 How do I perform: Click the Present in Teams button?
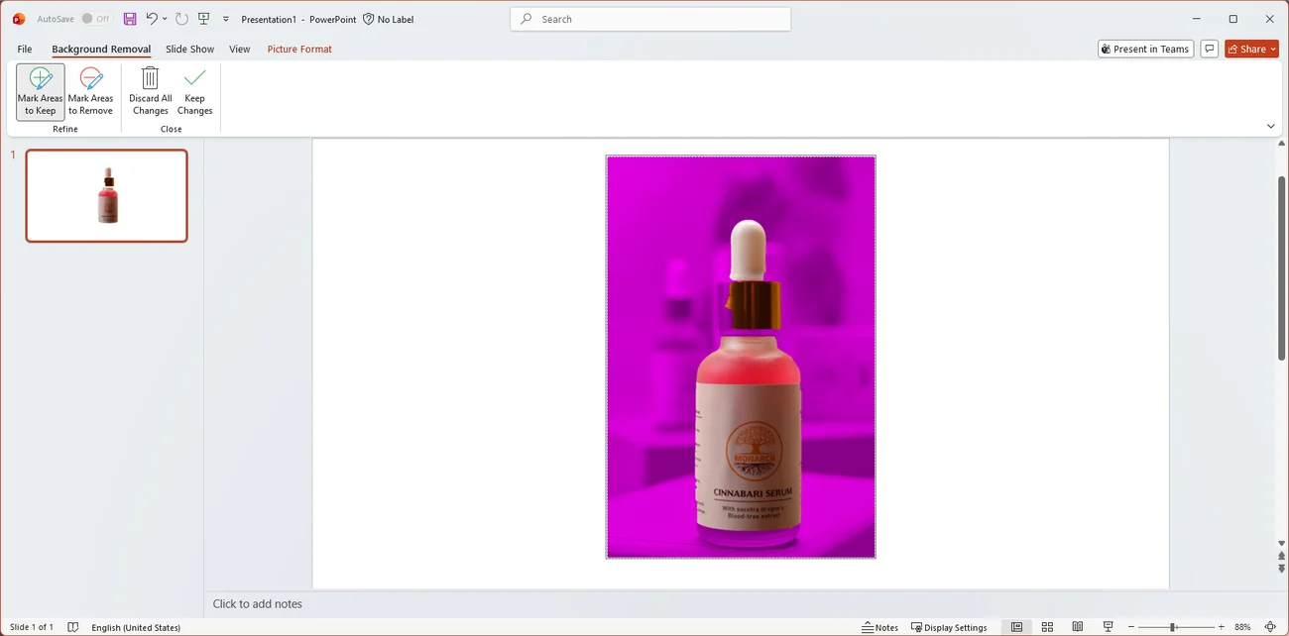pos(1145,49)
